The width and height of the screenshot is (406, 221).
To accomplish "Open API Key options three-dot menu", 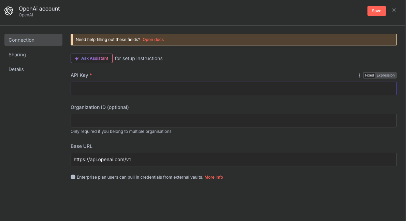I will coord(359,75).
